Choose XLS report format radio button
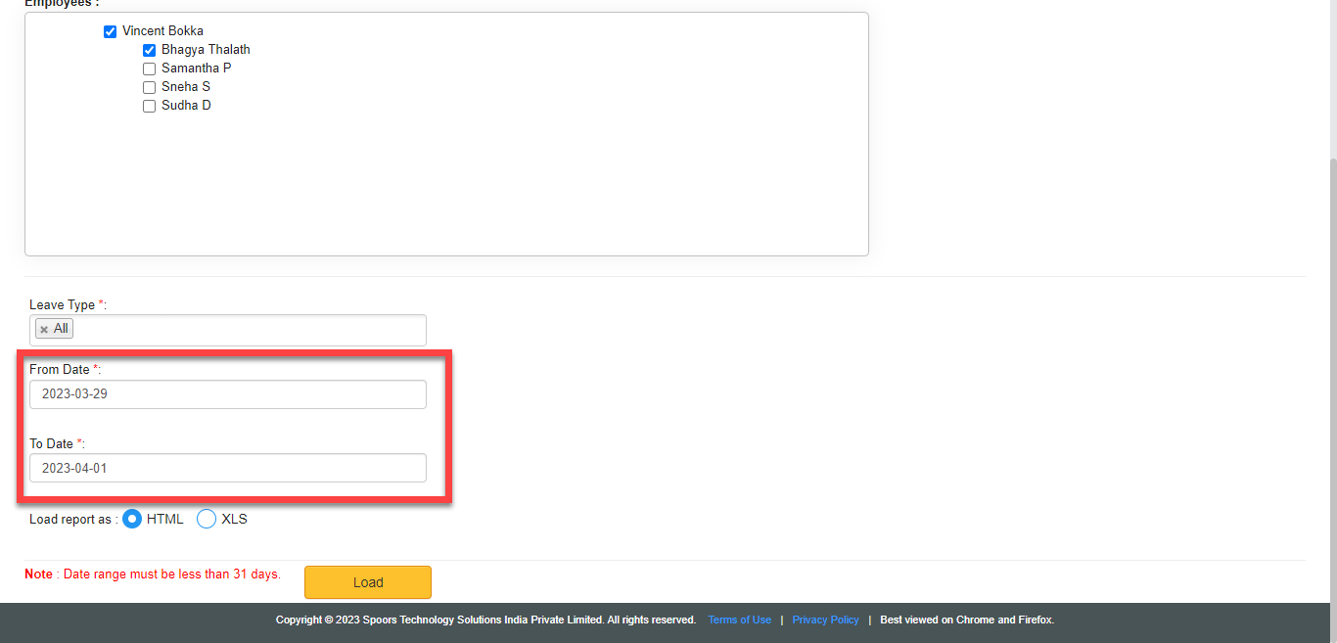Viewport: 1337px width, 643px height. tap(207, 519)
